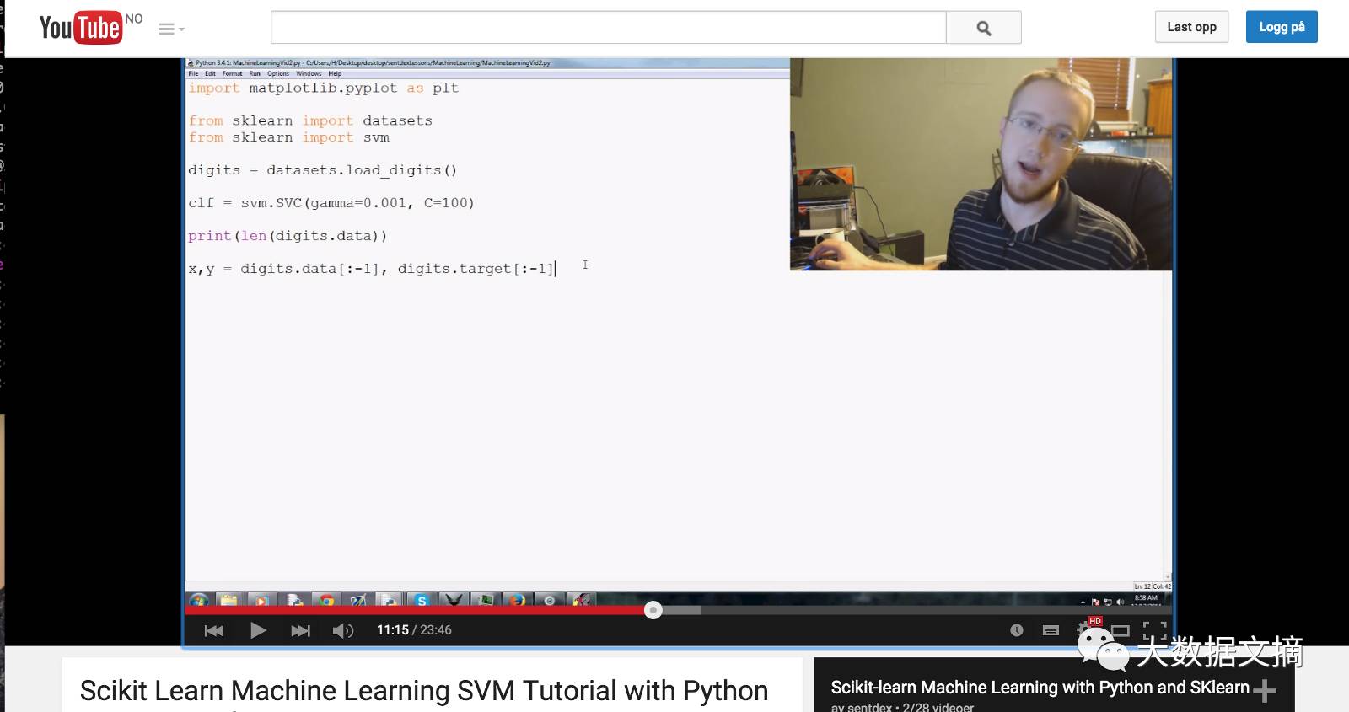Image resolution: width=1349 pixels, height=712 pixels.
Task: Open the Run menu in the IDLE editor
Action: (x=255, y=74)
